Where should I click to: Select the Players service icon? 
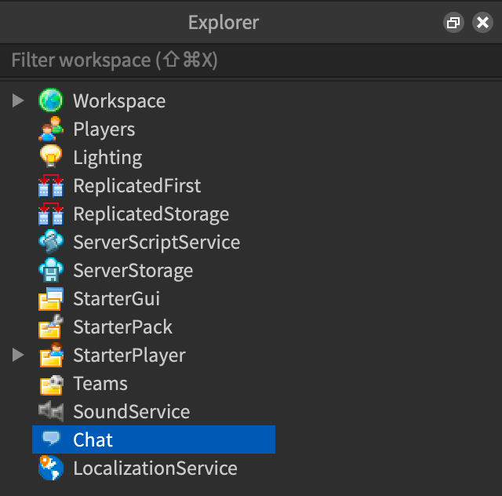coord(51,129)
